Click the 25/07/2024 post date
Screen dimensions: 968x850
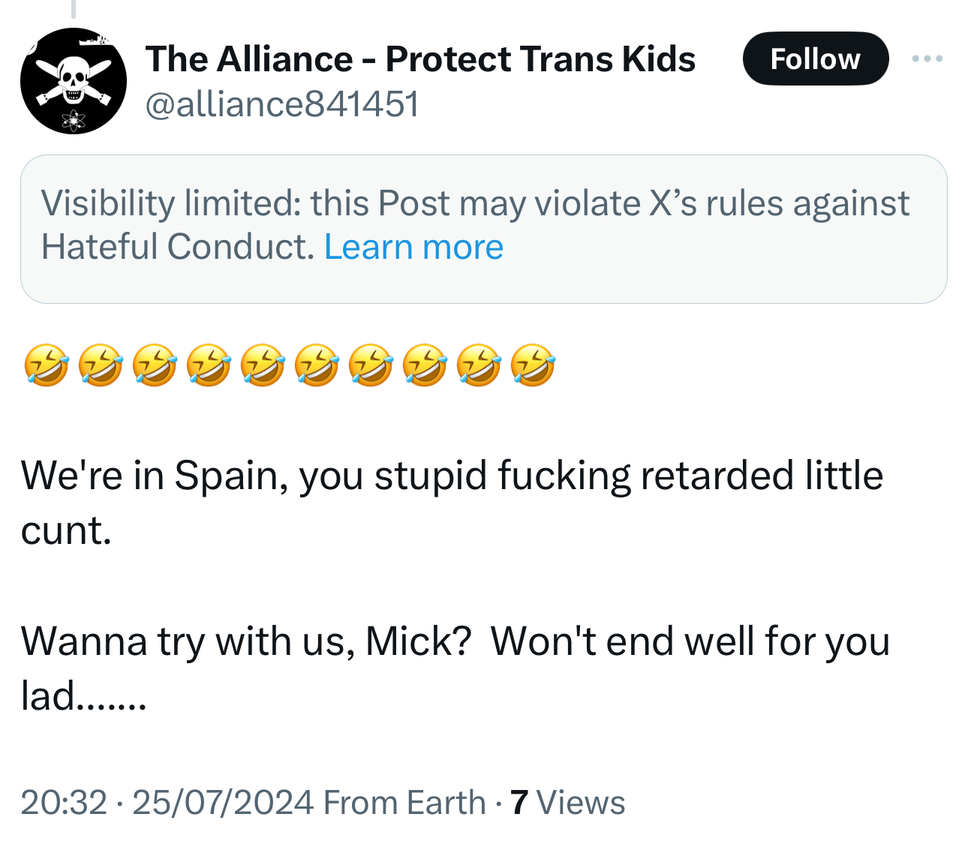[222, 802]
